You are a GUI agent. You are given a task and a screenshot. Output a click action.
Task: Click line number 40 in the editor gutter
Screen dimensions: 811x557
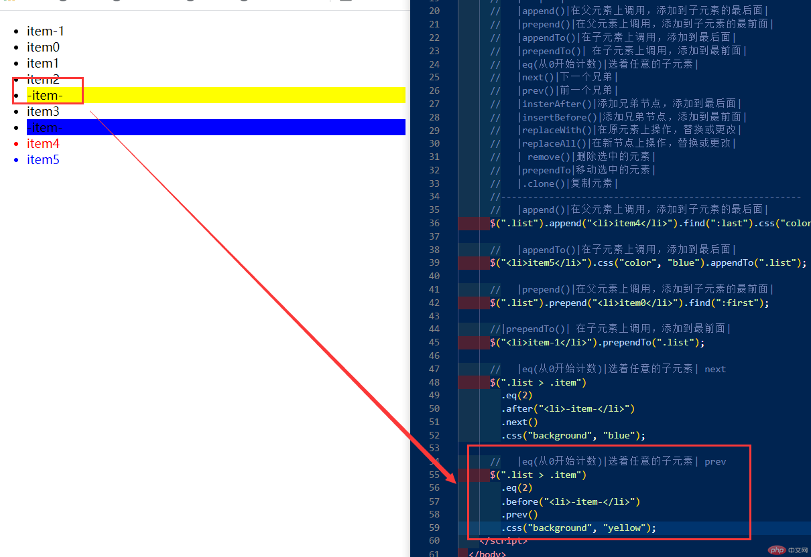click(x=434, y=276)
